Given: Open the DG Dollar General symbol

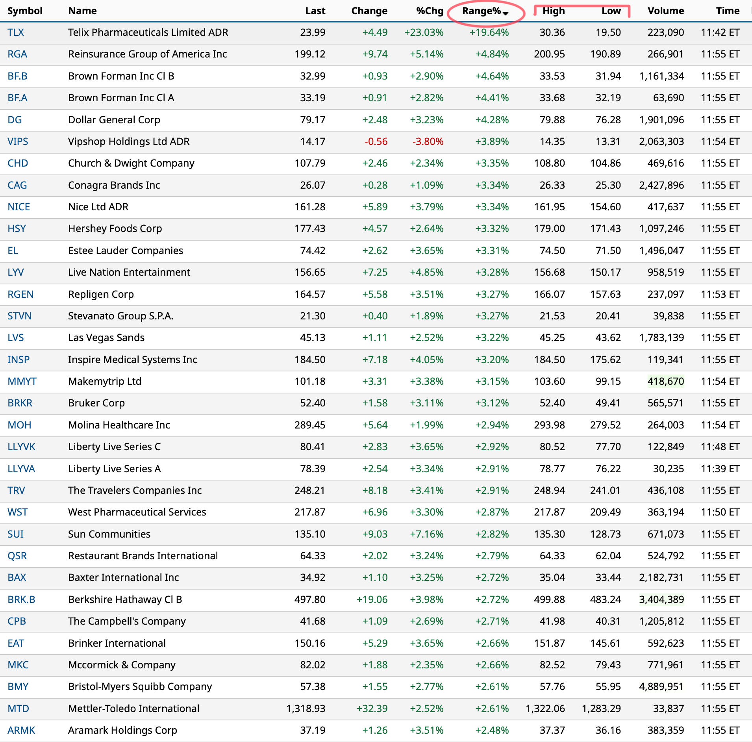Looking at the screenshot, I should click(15, 120).
